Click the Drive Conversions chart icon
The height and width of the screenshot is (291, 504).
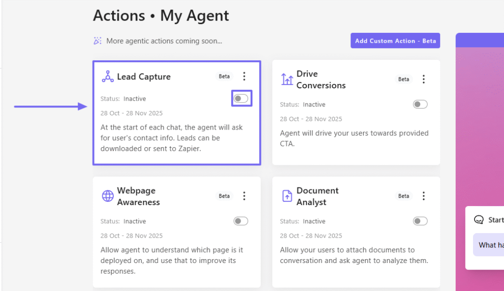coord(287,79)
